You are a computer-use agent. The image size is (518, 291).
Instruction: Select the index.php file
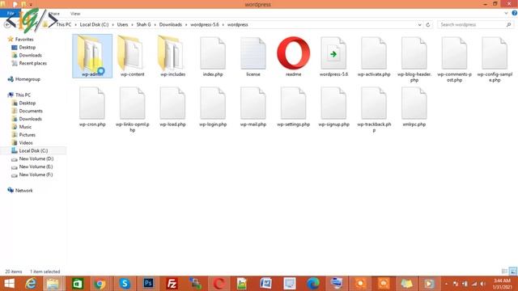click(213, 56)
